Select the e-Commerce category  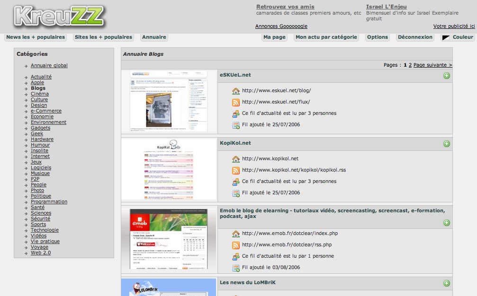(x=46, y=111)
